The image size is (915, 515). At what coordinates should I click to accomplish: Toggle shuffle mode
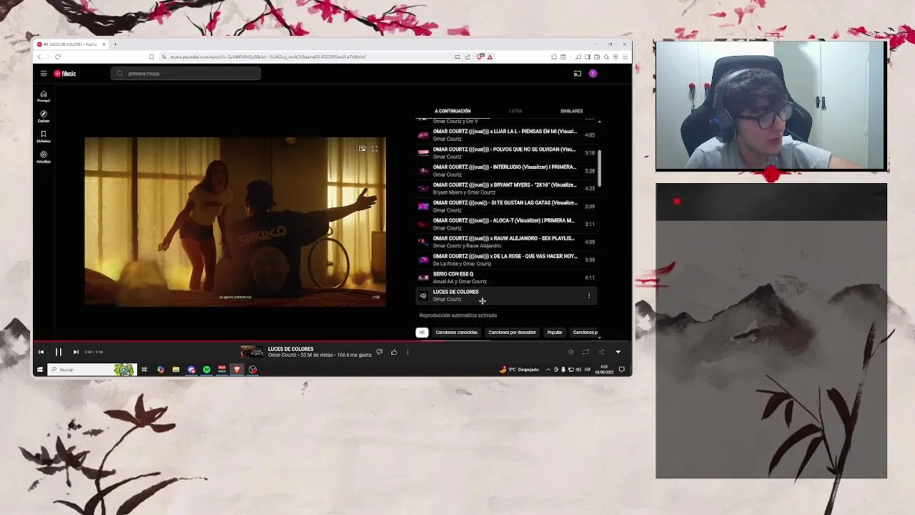tap(600, 352)
